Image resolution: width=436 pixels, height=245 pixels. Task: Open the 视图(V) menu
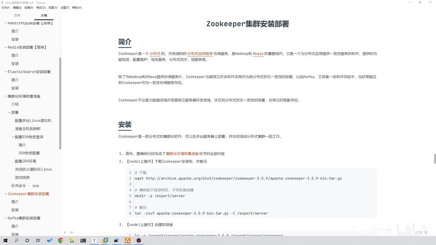[53, 7]
